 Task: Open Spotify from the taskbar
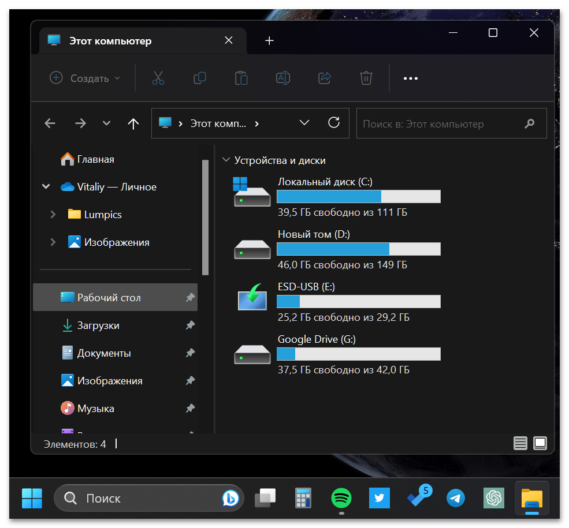(x=341, y=497)
